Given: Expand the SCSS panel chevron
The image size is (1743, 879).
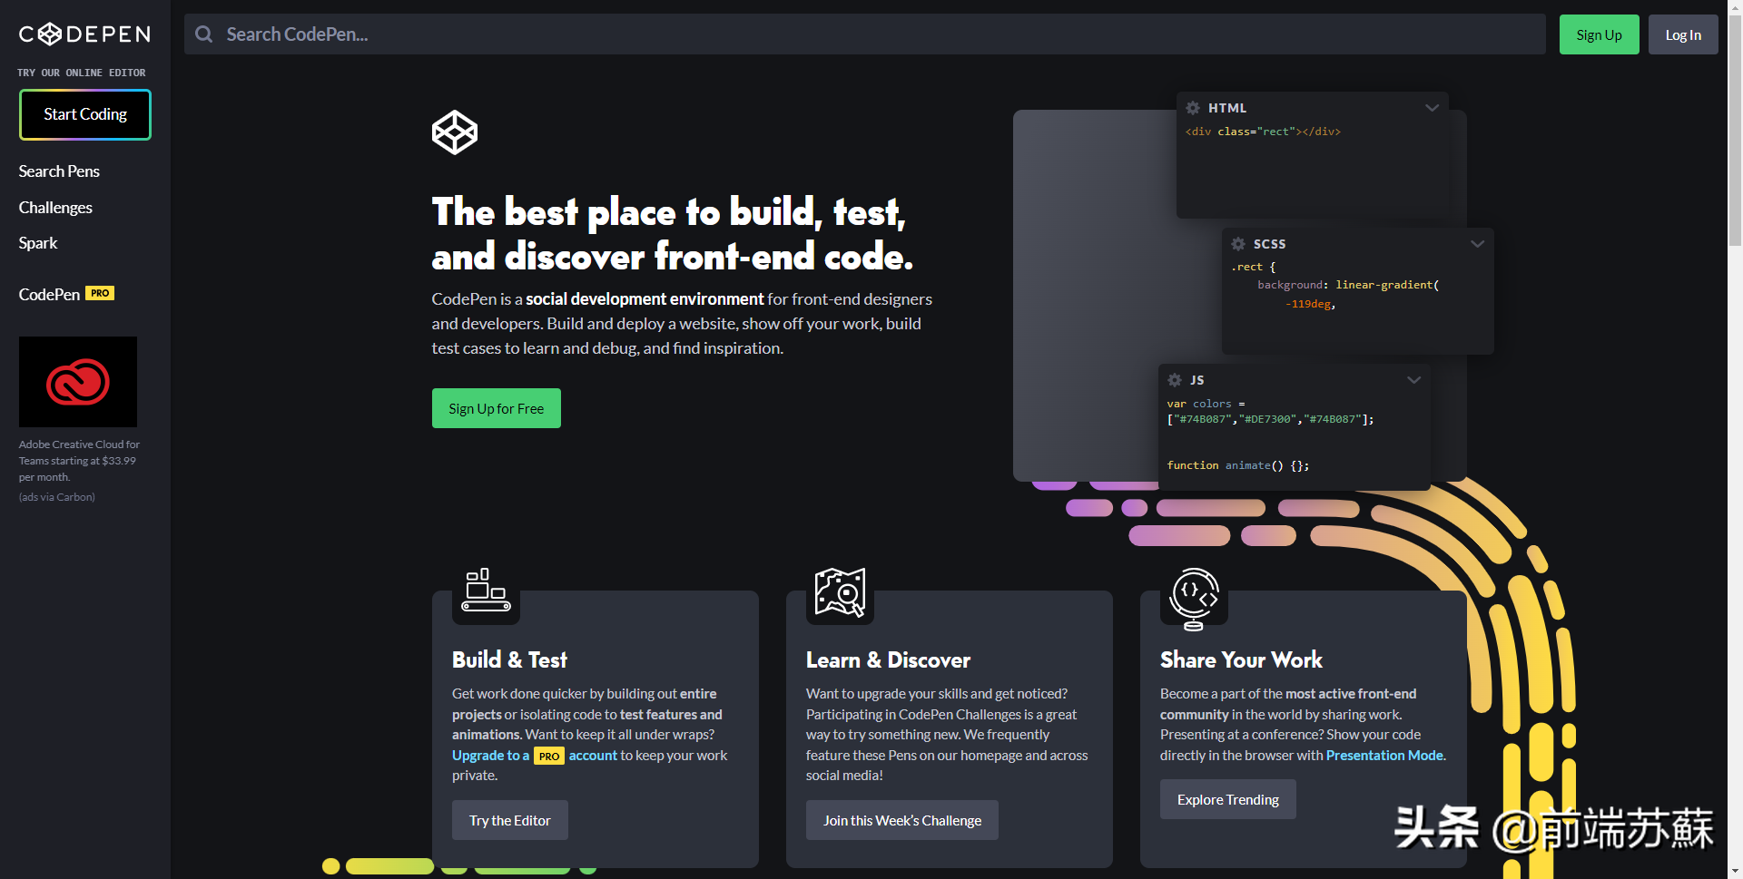Looking at the screenshot, I should tap(1477, 244).
